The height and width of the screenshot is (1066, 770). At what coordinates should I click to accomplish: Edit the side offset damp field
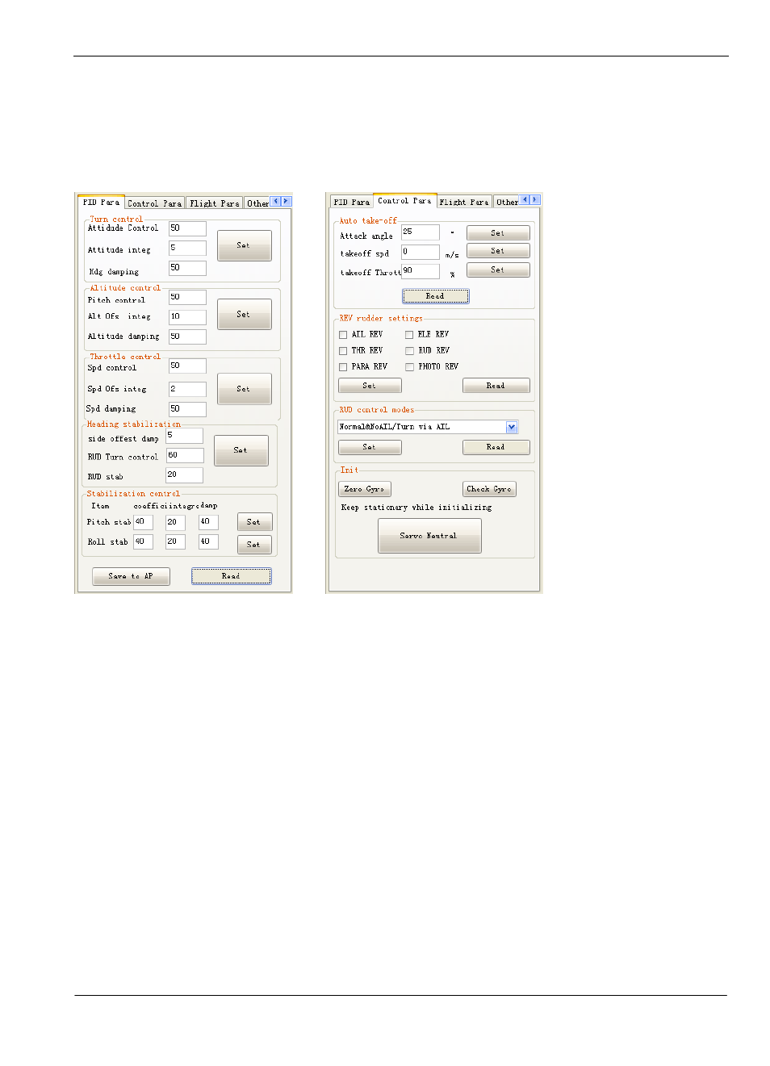[184, 436]
